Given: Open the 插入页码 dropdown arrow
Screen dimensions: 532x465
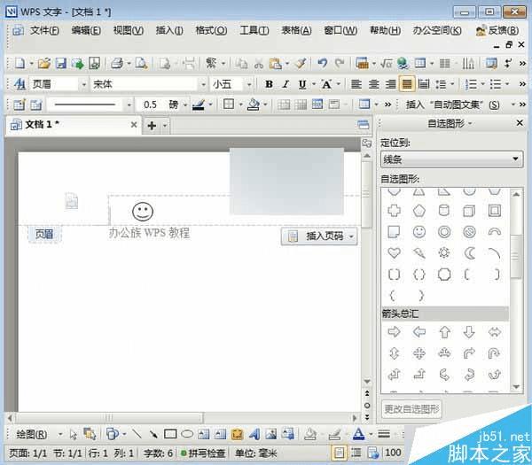Looking at the screenshot, I should click(351, 236).
